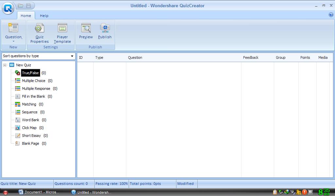Click the Question column header

pyautogui.click(x=184, y=57)
